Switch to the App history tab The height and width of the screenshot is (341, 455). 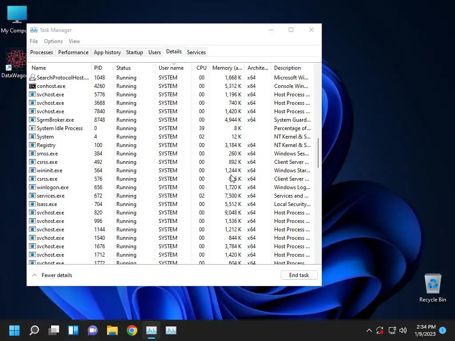(107, 52)
